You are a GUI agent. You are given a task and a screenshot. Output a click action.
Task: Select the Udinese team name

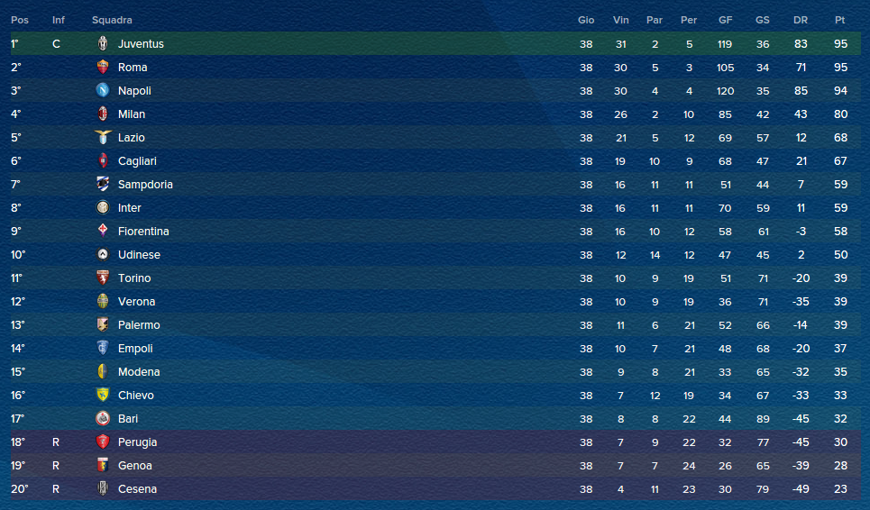139,254
